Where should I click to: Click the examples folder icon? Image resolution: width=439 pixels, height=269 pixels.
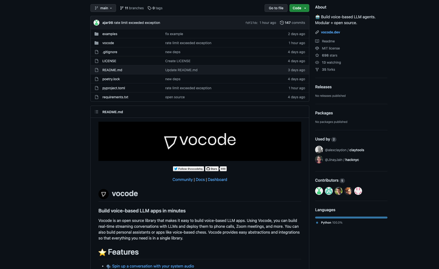[x=97, y=34]
